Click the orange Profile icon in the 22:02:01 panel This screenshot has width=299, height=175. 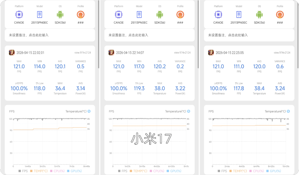(81, 15)
